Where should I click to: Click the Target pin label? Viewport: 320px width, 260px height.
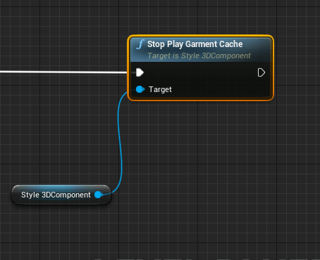pyautogui.click(x=160, y=89)
